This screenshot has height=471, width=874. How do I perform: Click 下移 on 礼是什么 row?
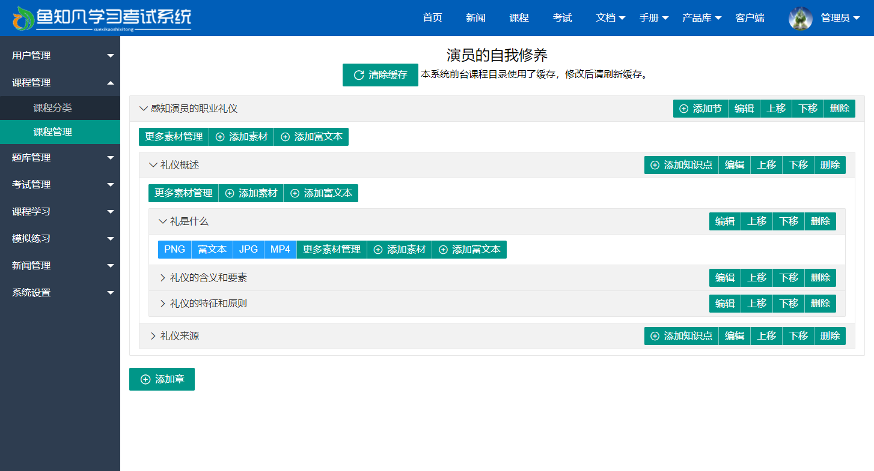[x=789, y=221]
